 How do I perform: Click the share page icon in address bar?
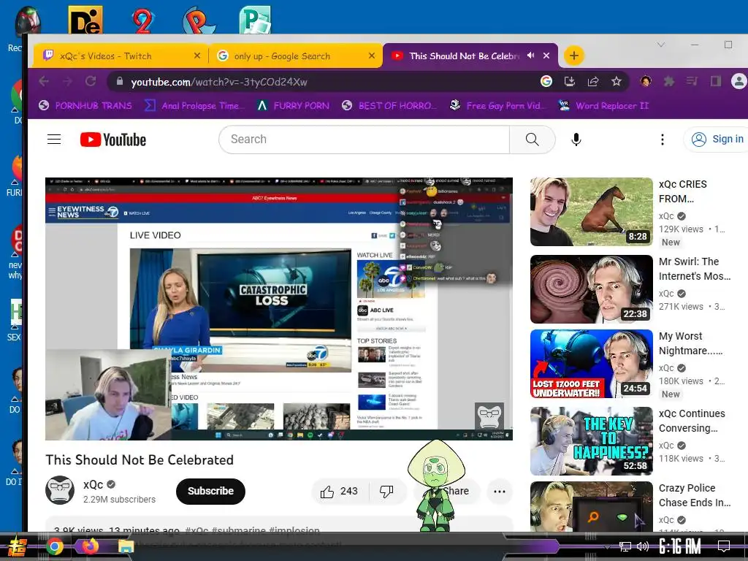[593, 82]
